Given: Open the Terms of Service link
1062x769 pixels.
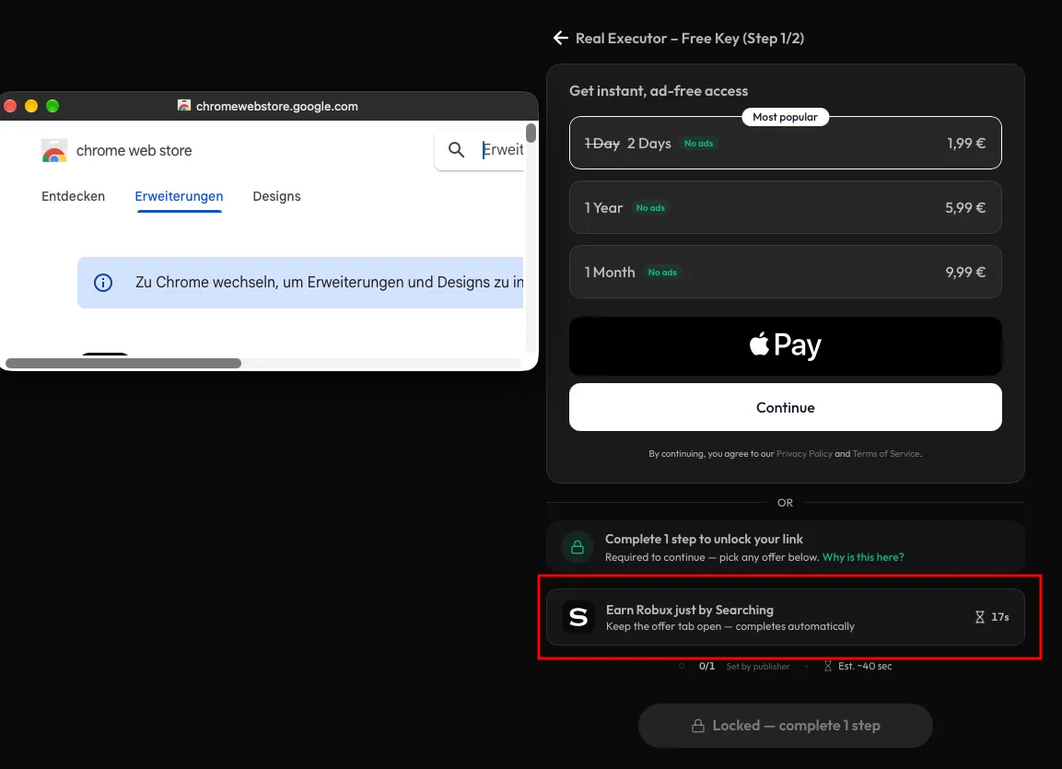Looking at the screenshot, I should (886, 453).
